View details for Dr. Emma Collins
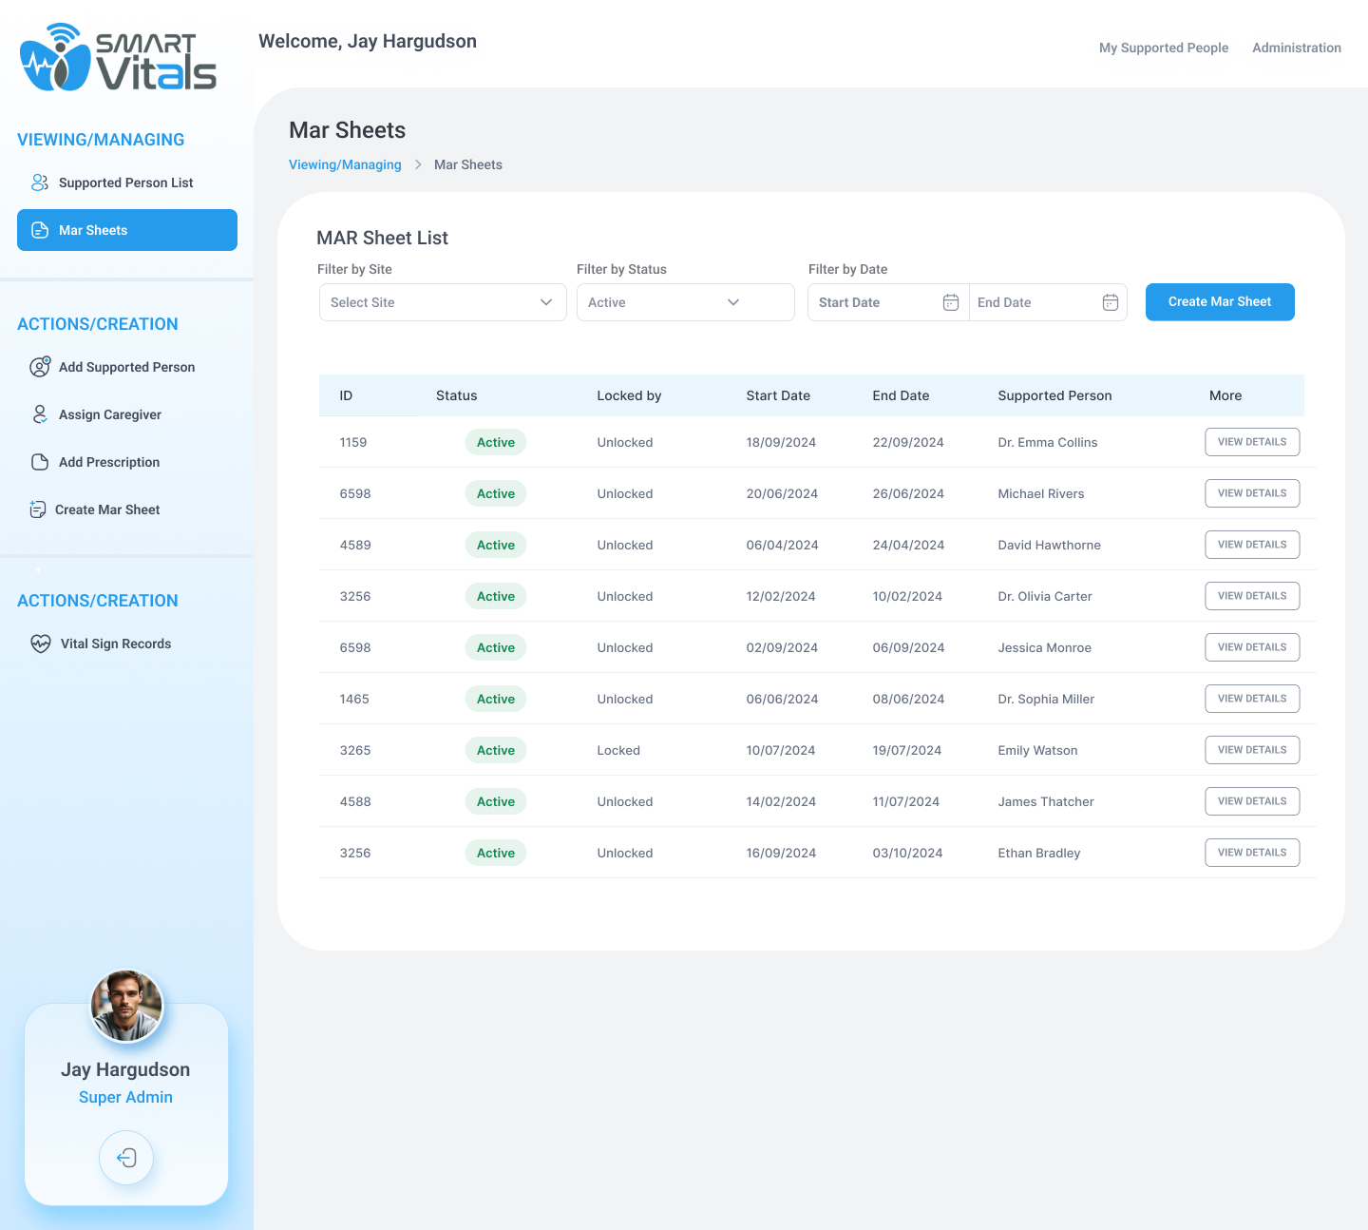This screenshot has height=1230, width=1368. pos(1251,442)
